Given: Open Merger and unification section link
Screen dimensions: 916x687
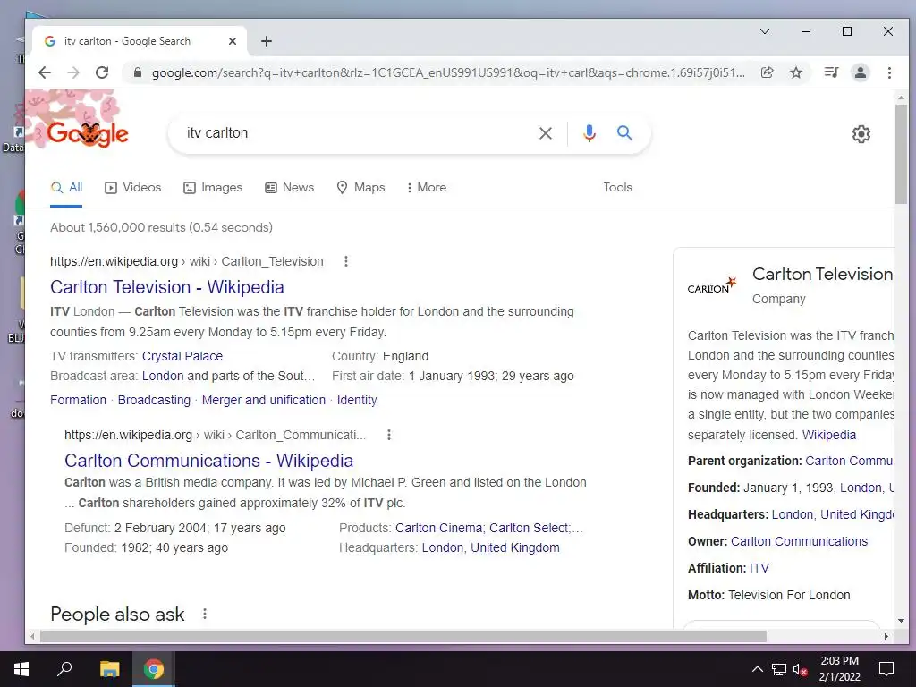Looking at the screenshot, I should point(264,400).
